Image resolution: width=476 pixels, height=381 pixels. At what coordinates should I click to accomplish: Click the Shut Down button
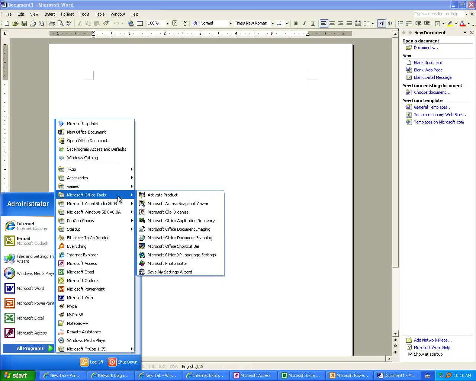[123, 362]
